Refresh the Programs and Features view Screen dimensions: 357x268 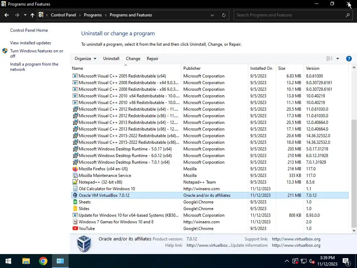click(224, 15)
